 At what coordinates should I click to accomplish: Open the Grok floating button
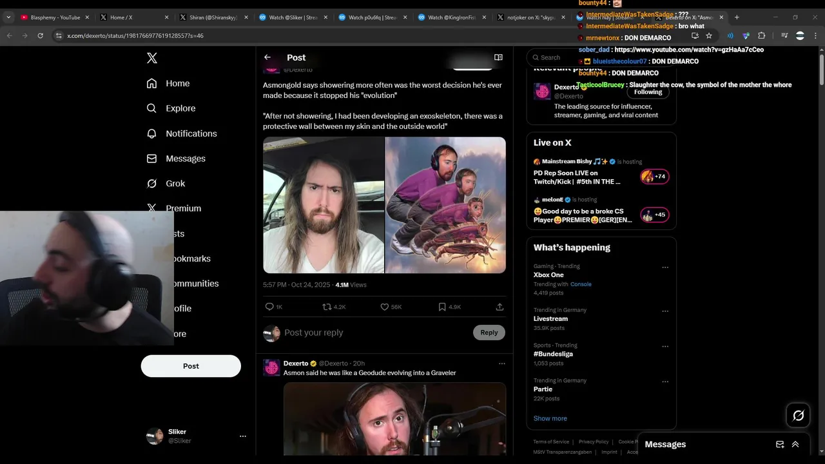[x=798, y=416]
